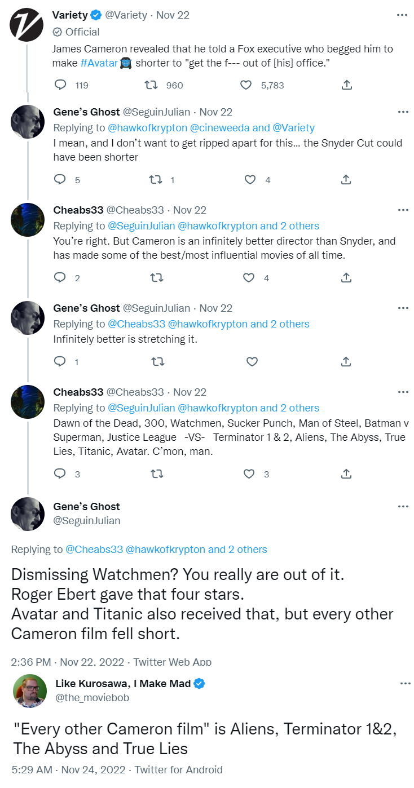Open Variety's profile avatar
414x788 pixels.
pyautogui.click(x=28, y=24)
